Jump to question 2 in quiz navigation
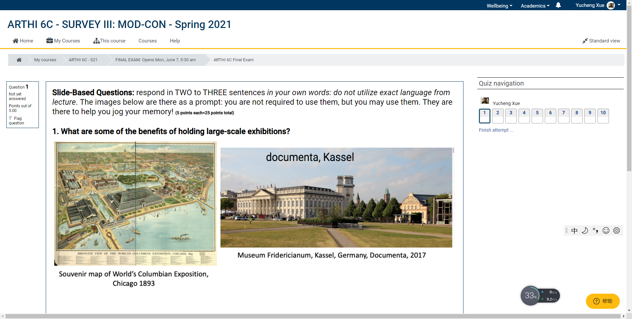 pos(498,116)
